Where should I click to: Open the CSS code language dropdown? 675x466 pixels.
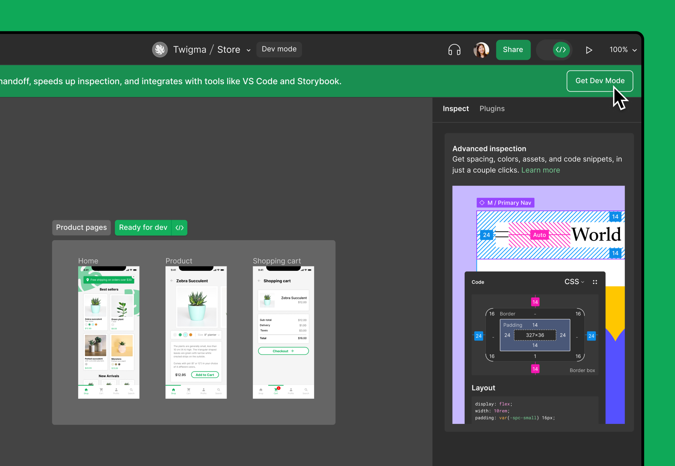pyautogui.click(x=574, y=282)
